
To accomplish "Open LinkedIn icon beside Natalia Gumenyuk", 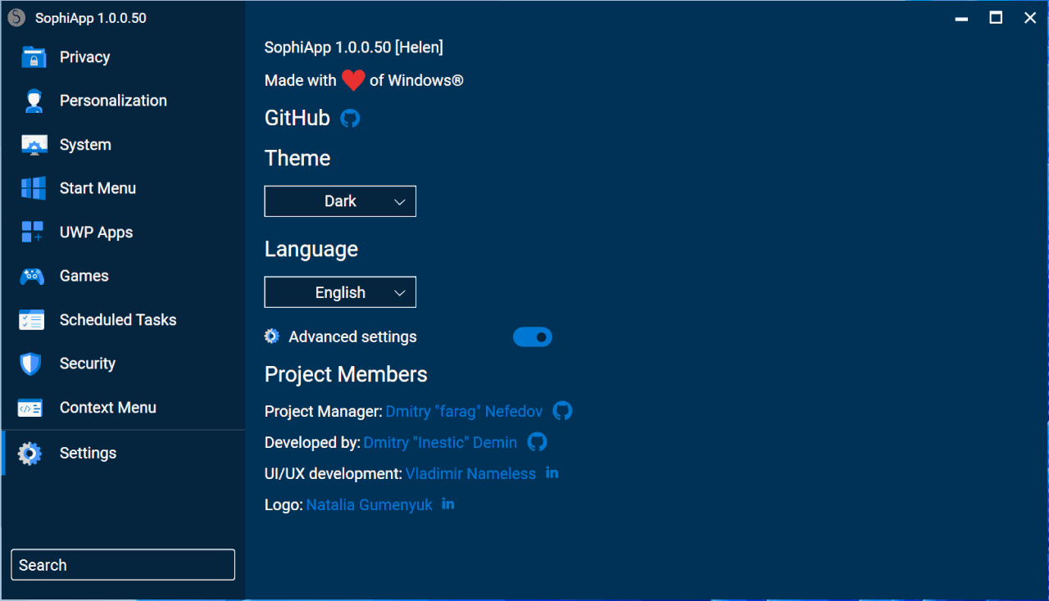I will pos(448,504).
